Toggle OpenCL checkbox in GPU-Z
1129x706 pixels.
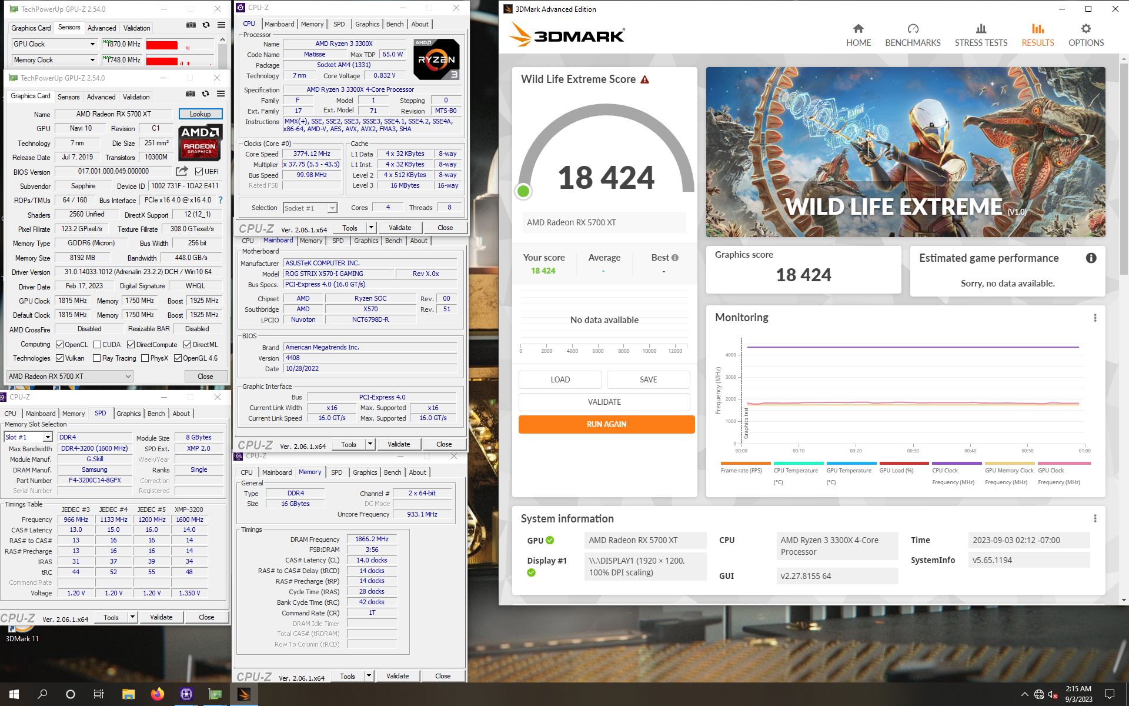(59, 345)
